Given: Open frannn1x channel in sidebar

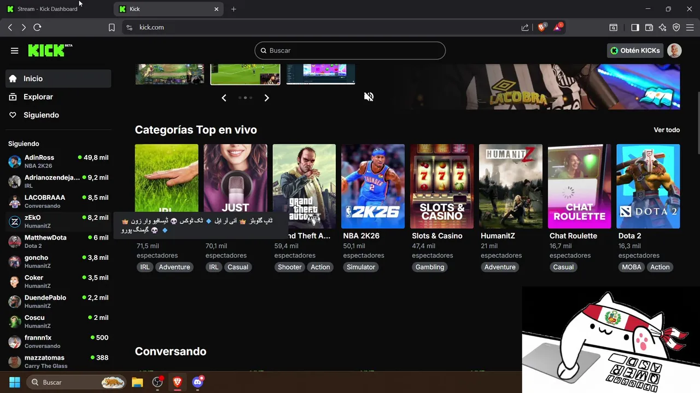Looking at the screenshot, I should (59, 341).
